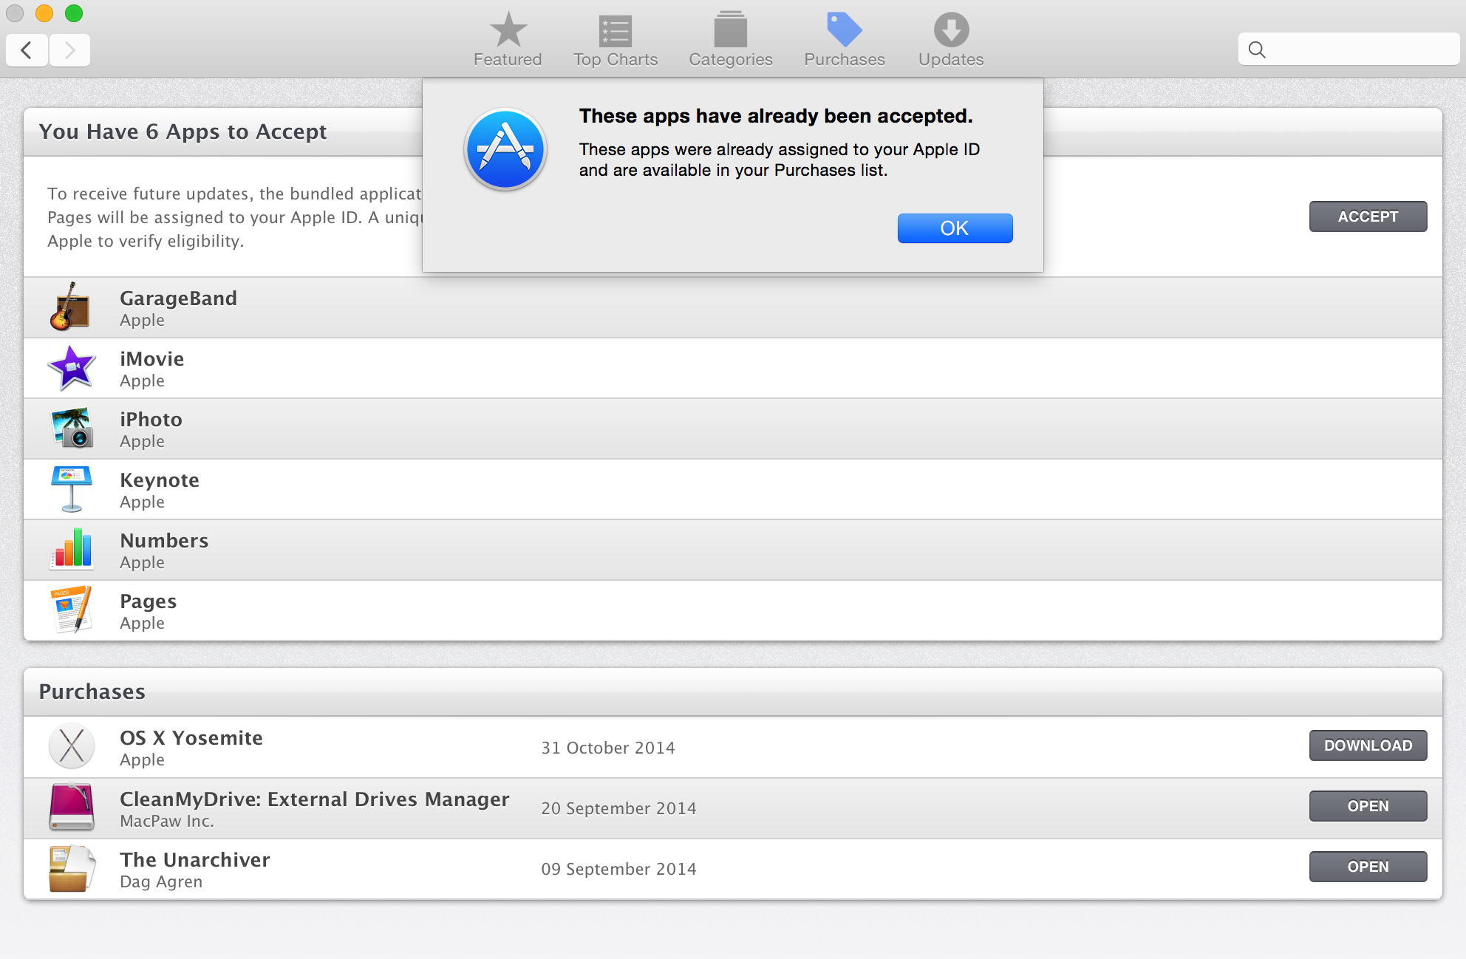Switch to Top Charts tab
The height and width of the screenshot is (959, 1466).
pos(615,40)
